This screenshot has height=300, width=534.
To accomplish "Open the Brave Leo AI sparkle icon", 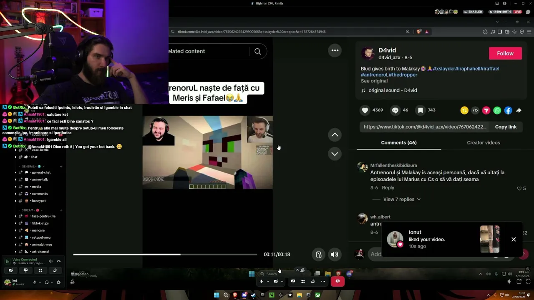I will coord(514,32).
